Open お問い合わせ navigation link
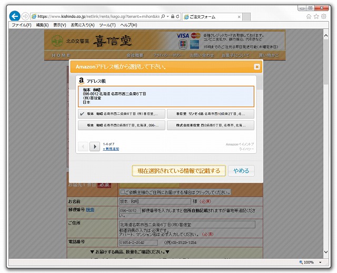 click(x=202, y=55)
